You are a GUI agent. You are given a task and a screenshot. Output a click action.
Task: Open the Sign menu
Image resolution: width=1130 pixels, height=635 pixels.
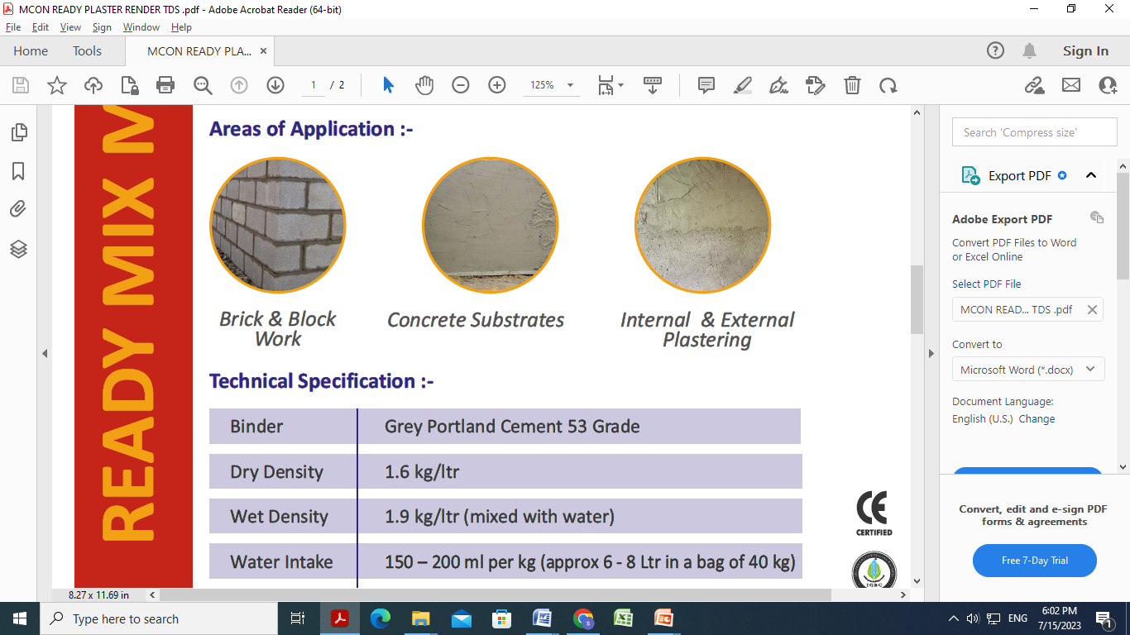click(x=102, y=27)
